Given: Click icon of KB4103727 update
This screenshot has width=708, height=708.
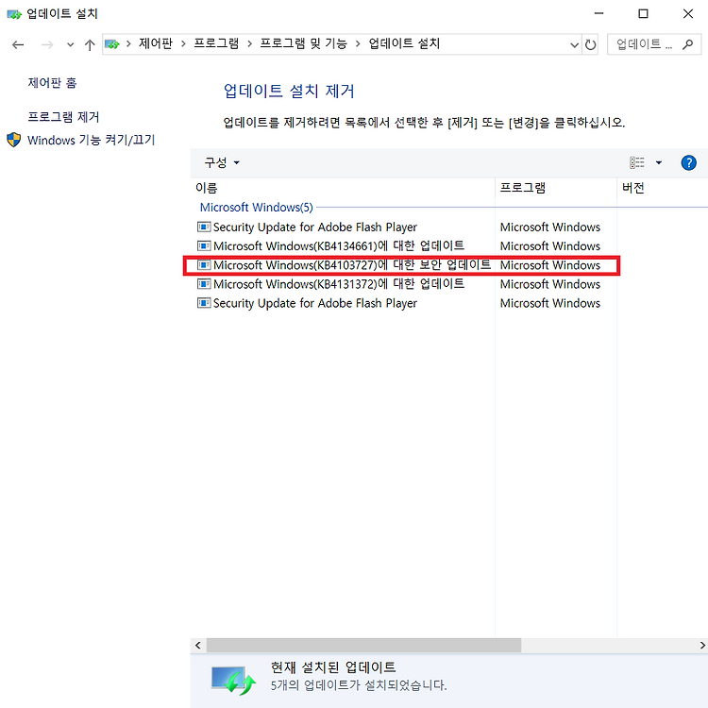Looking at the screenshot, I should click(204, 264).
